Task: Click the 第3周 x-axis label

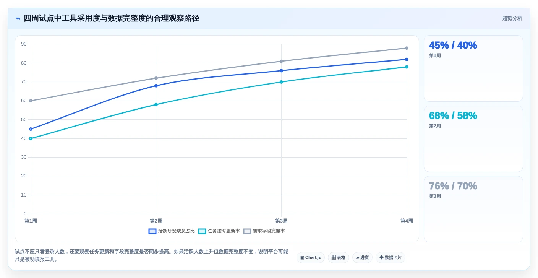Action: point(281,221)
